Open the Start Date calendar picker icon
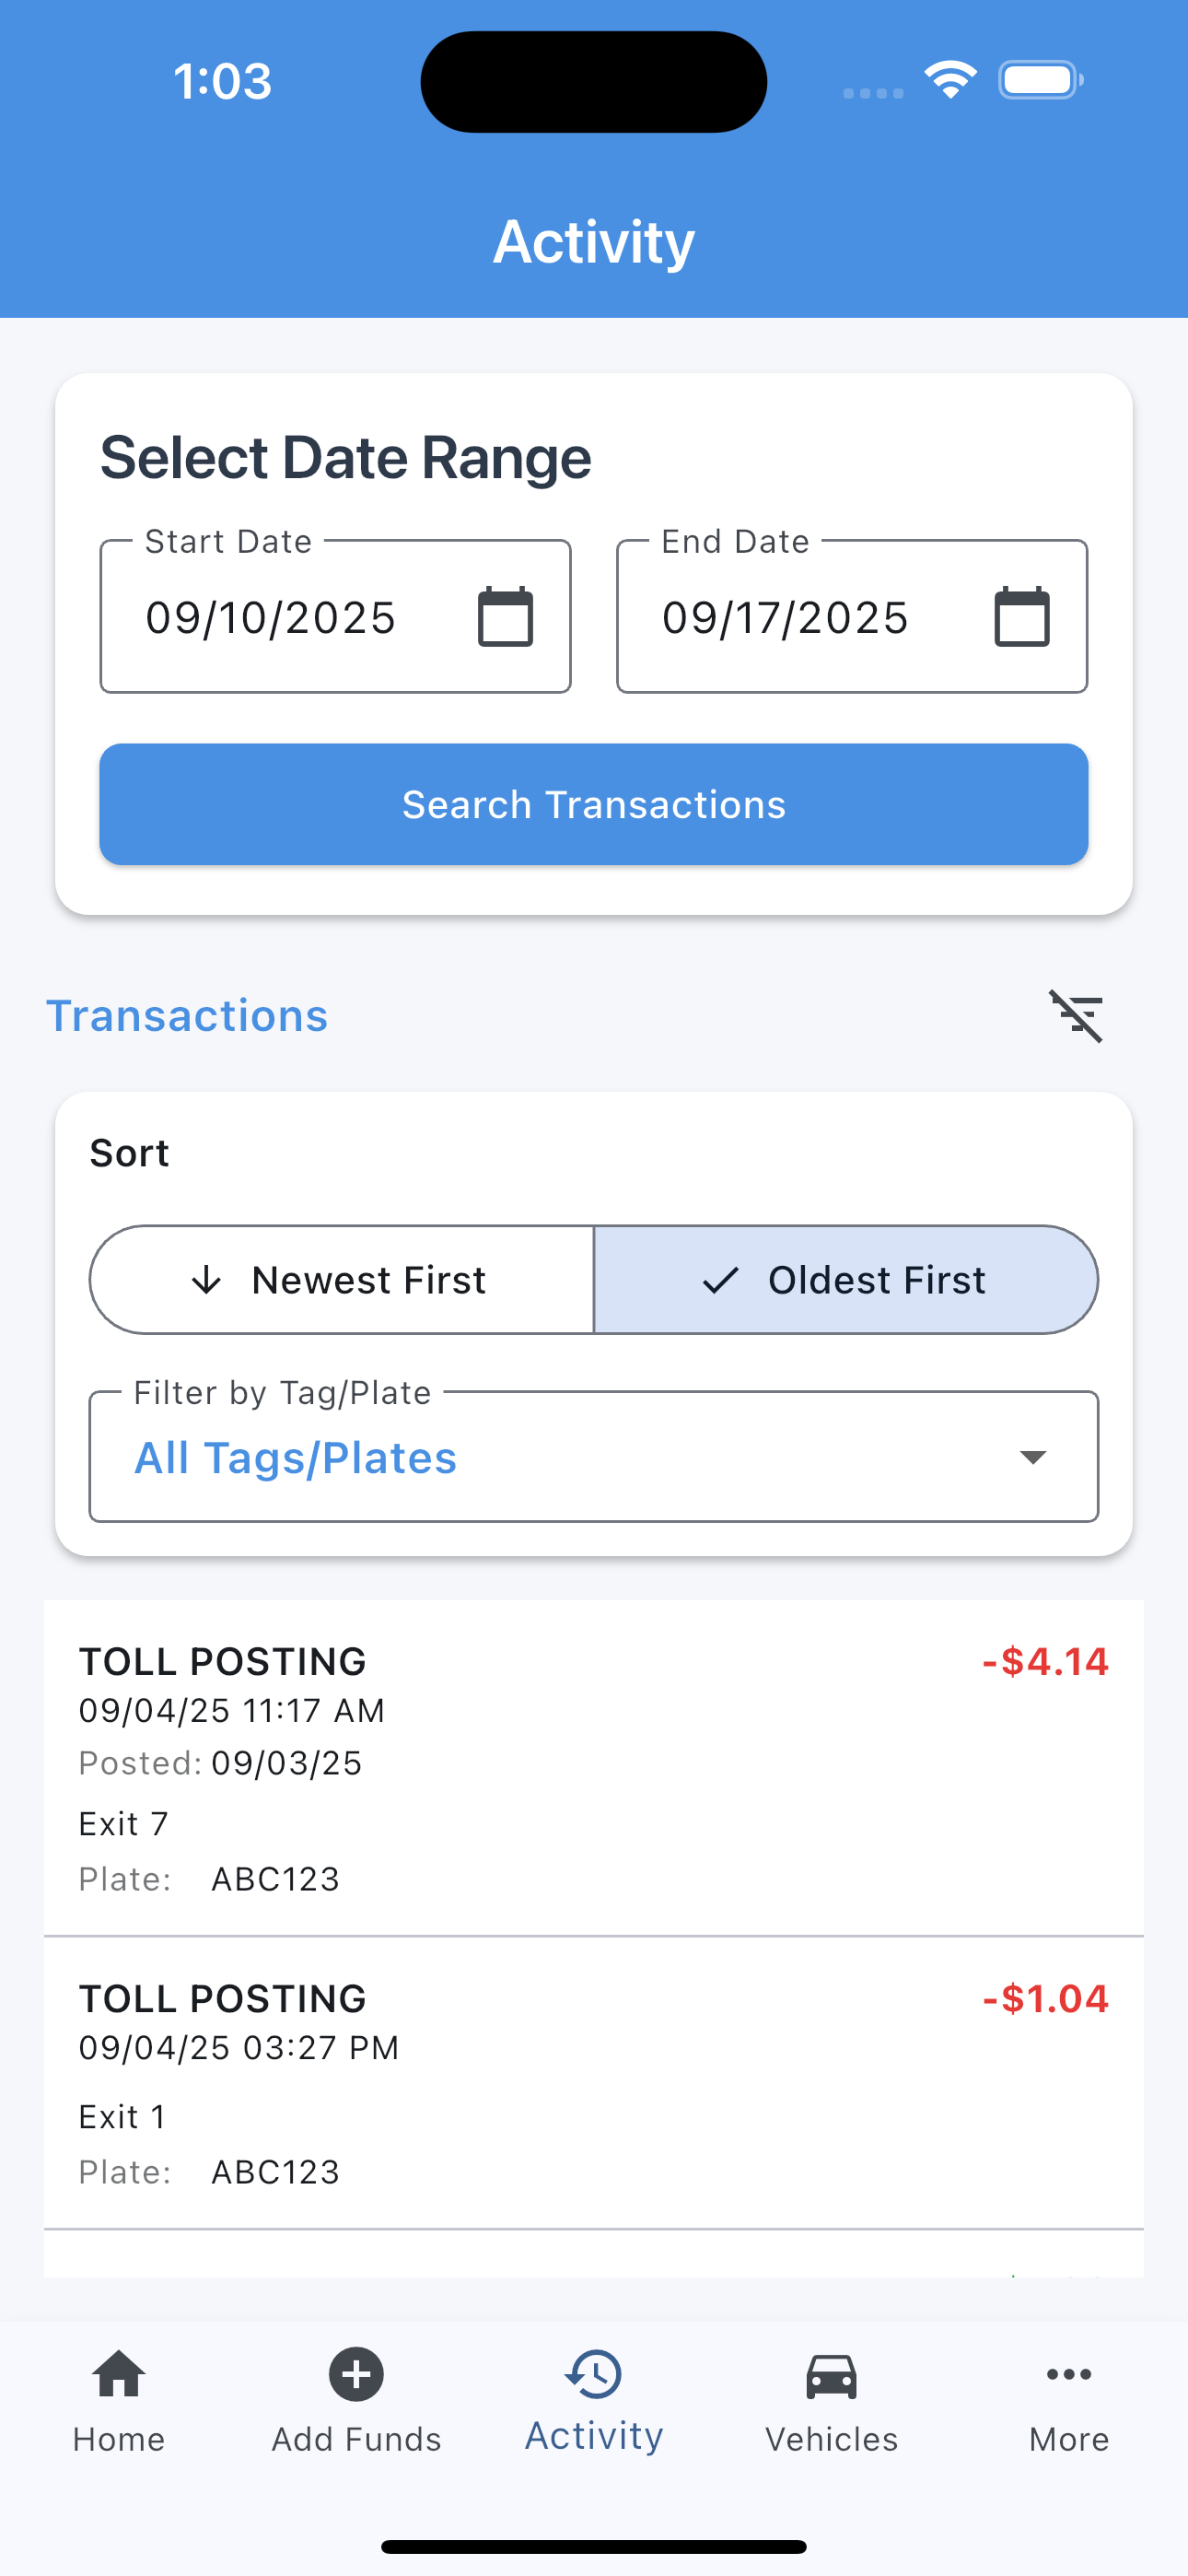 click(x=505, y=617)
